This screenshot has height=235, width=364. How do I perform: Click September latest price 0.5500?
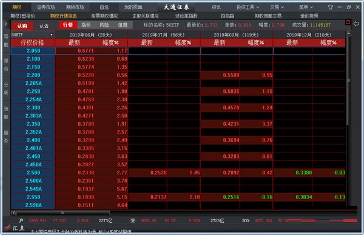pyautogui.click(x=231, y=75)
